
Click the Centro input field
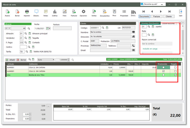pos(23,47)
